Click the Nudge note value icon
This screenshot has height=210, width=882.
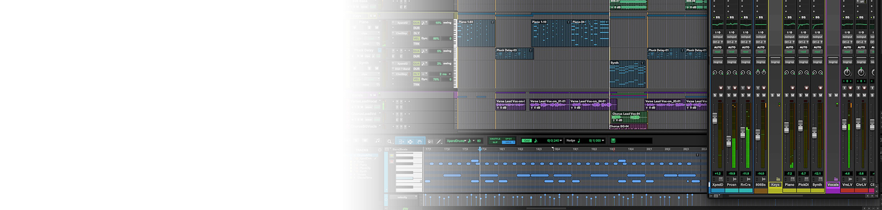(579, 141)
